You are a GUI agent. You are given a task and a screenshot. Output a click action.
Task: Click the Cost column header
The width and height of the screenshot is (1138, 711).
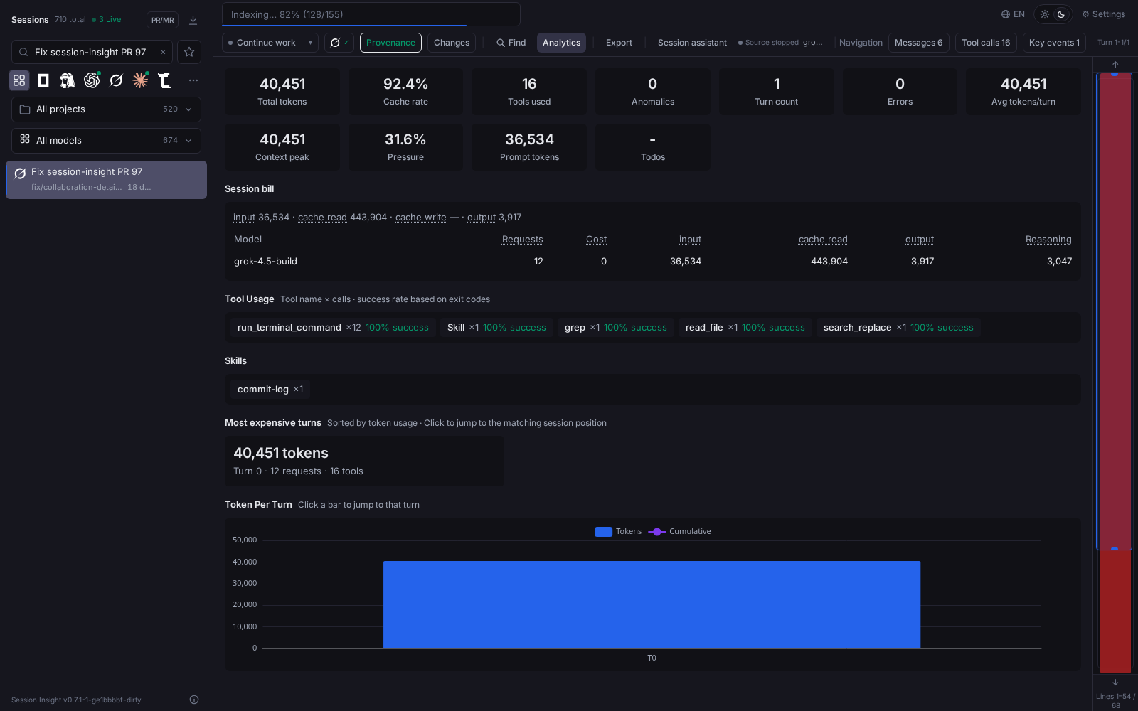(596, 240)
